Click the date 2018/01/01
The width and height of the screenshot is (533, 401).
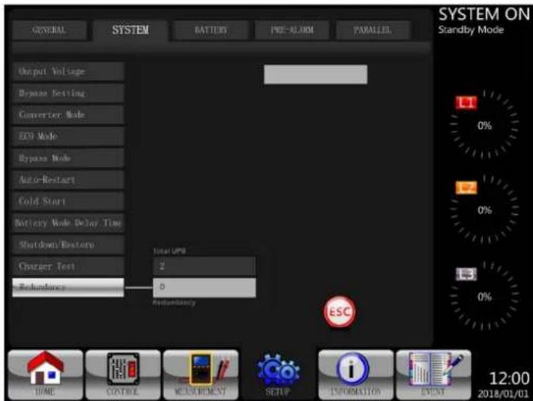pyautogui.click(x=503, y=394)
